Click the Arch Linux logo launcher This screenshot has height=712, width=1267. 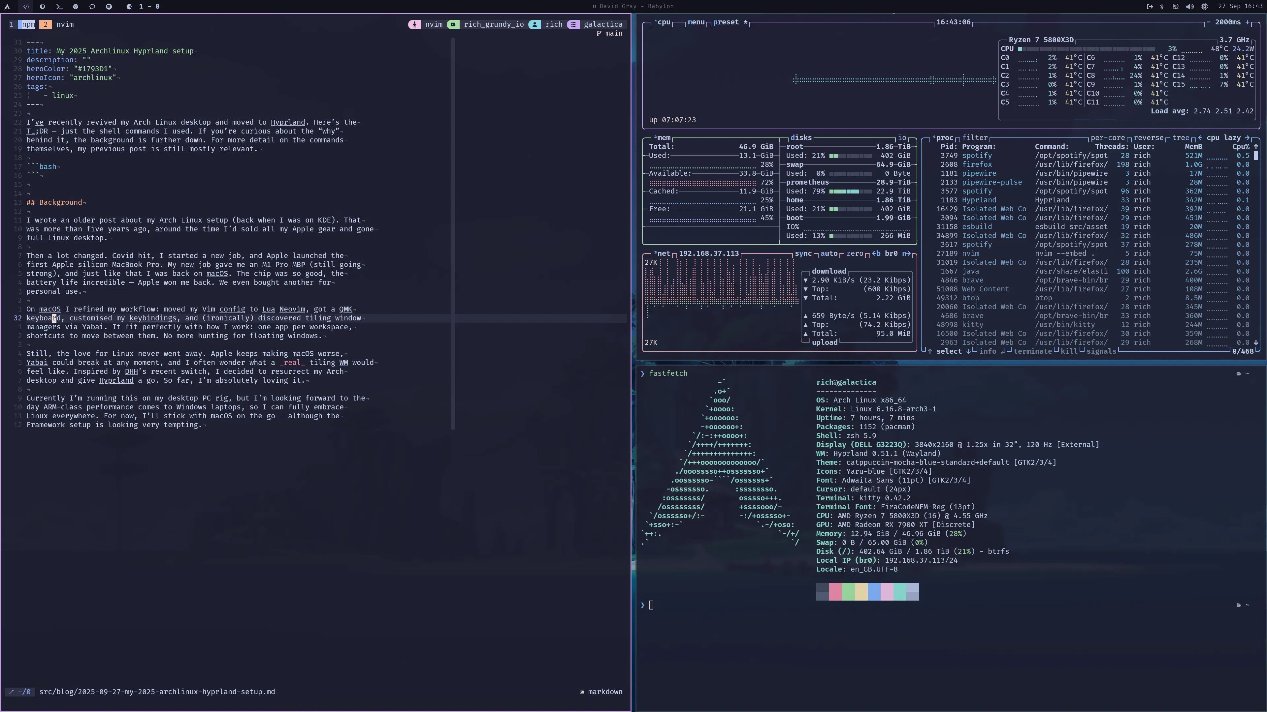(x=7, y=6)
